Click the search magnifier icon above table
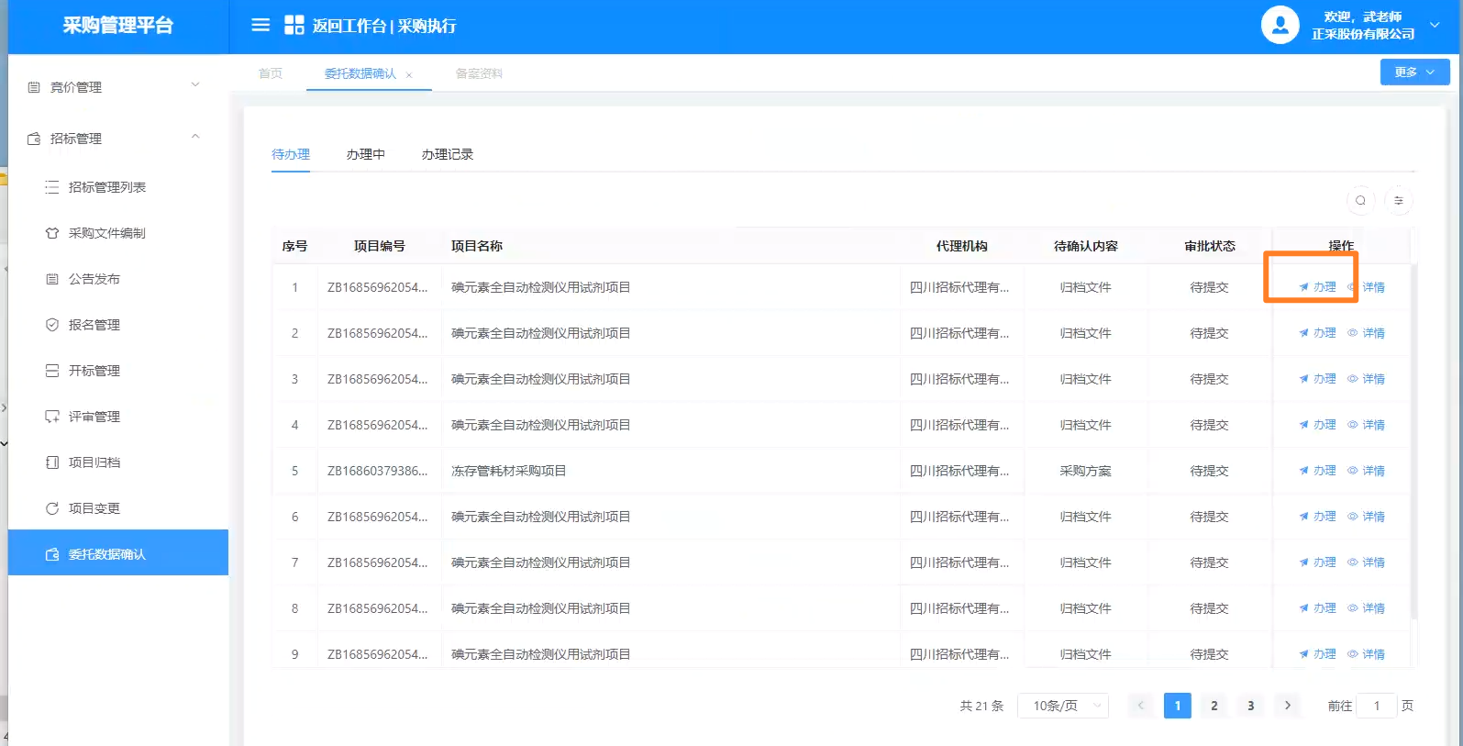Image resolution: width=1463 pixels, height=746 pixels. point(1360,200)
